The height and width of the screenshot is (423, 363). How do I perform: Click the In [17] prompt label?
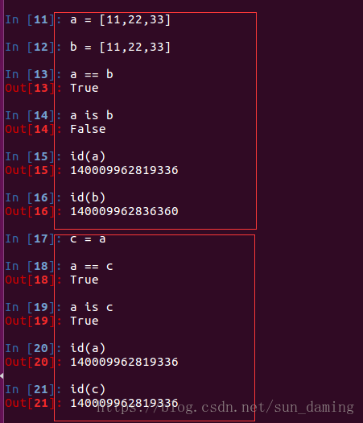coord(33,239)
